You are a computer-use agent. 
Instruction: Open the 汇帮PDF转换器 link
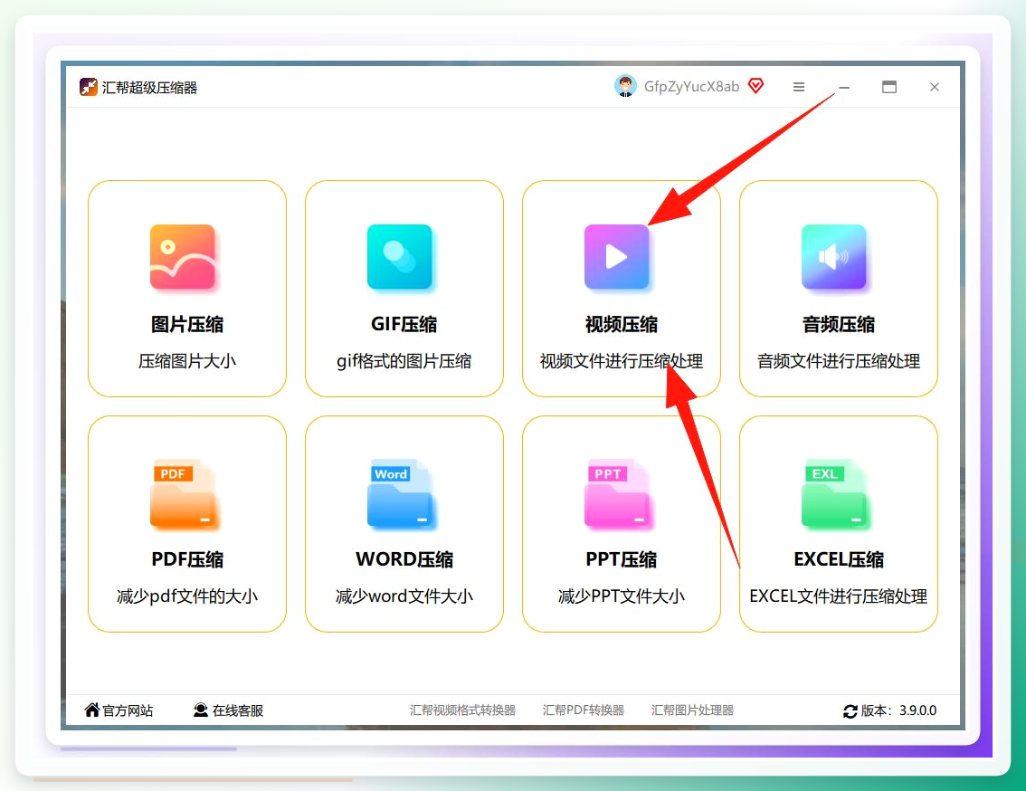[x=583, y=710]
